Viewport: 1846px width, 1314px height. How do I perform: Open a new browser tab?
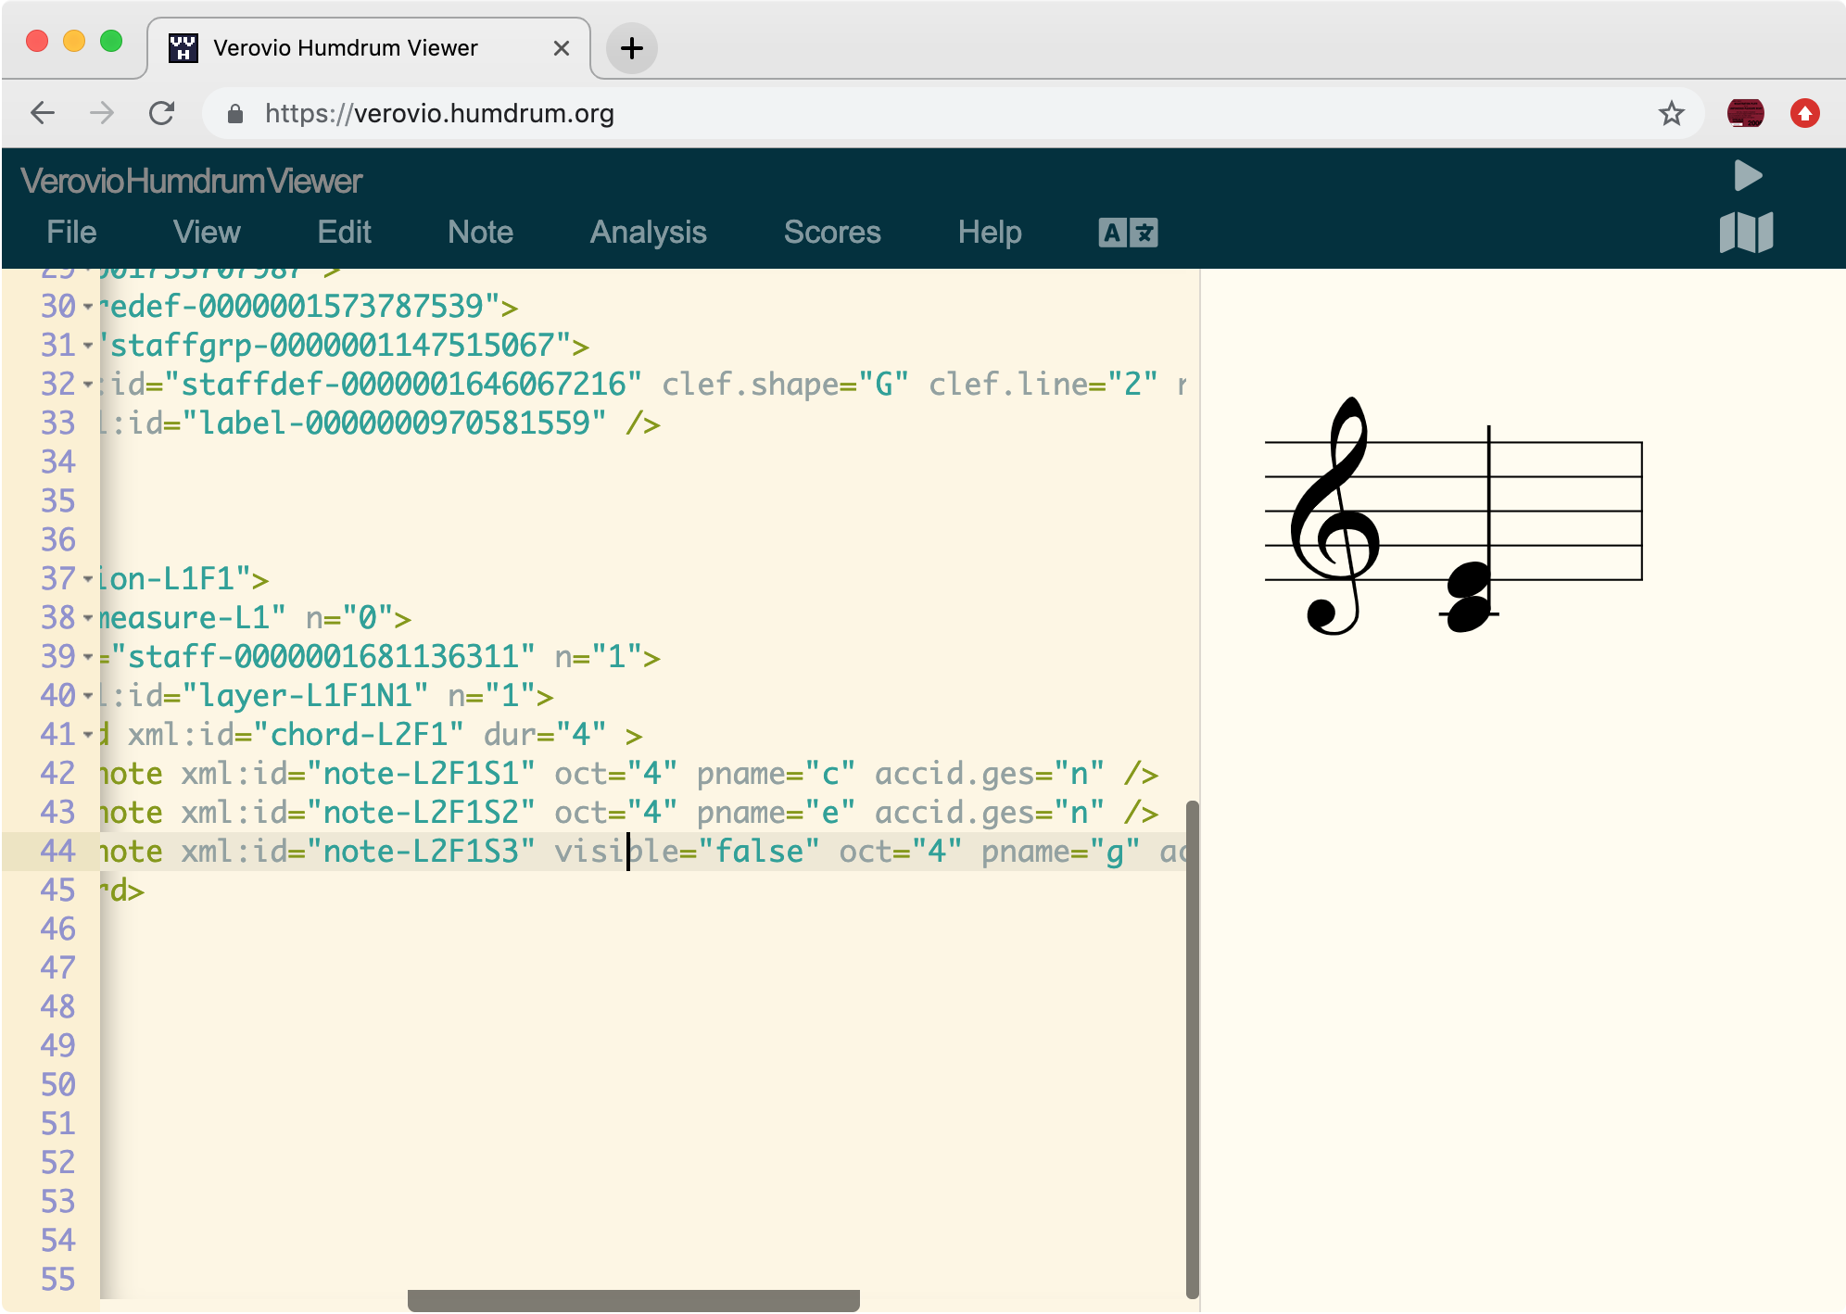tap(631, 48)
